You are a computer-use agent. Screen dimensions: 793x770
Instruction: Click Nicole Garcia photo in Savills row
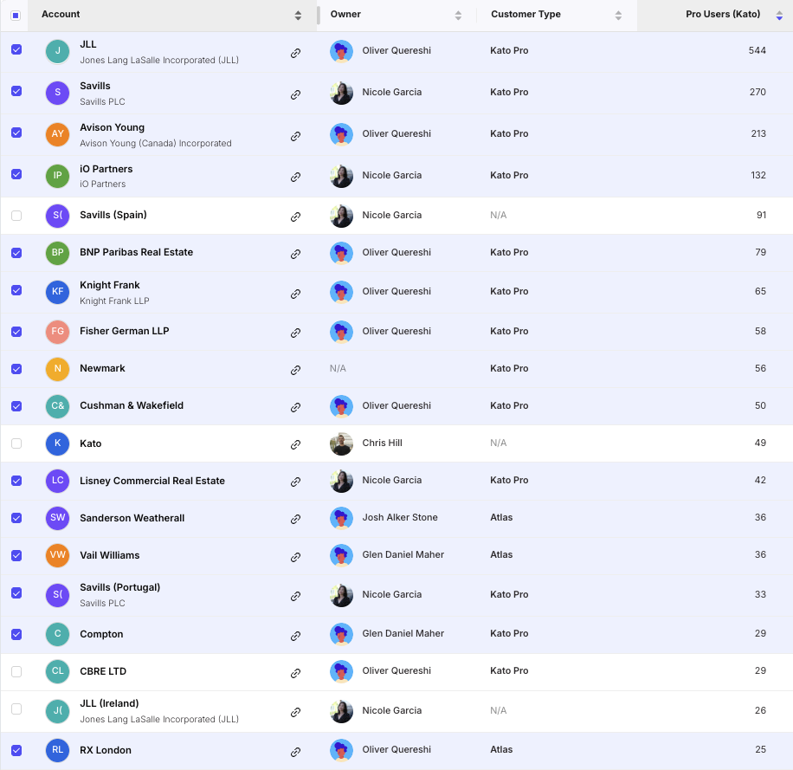click(x=341, y=93)
